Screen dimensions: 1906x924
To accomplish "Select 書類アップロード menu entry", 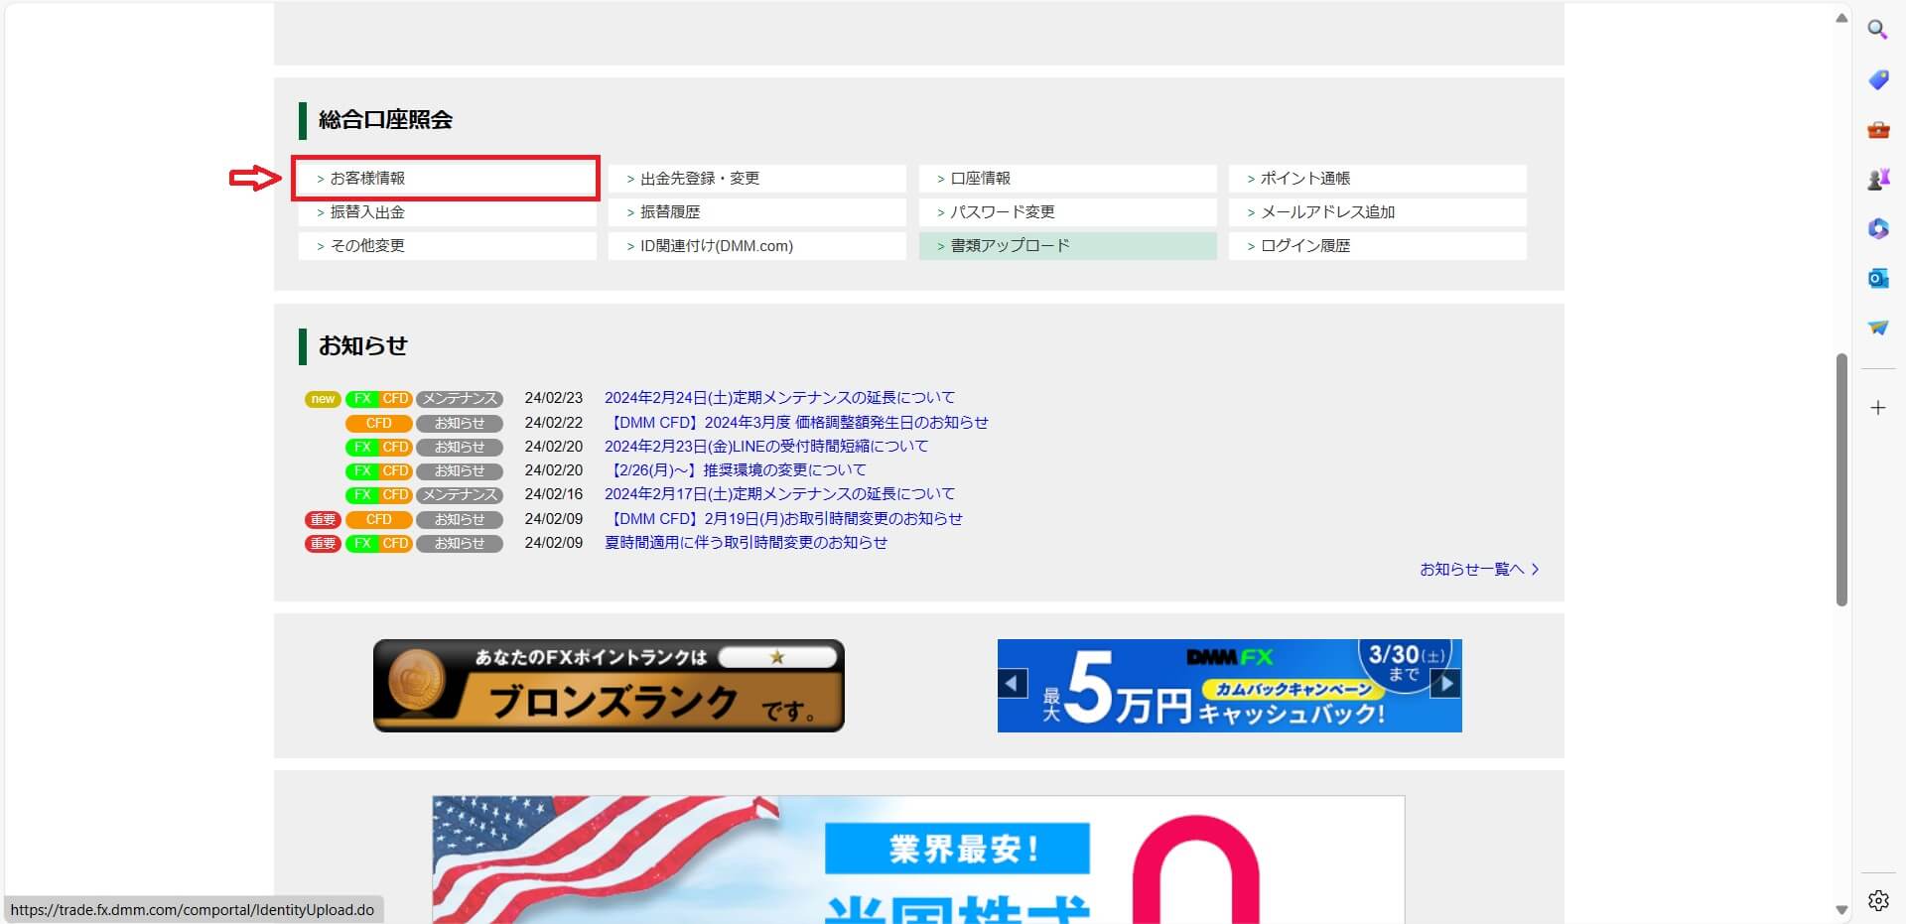I will [1067, 246].
